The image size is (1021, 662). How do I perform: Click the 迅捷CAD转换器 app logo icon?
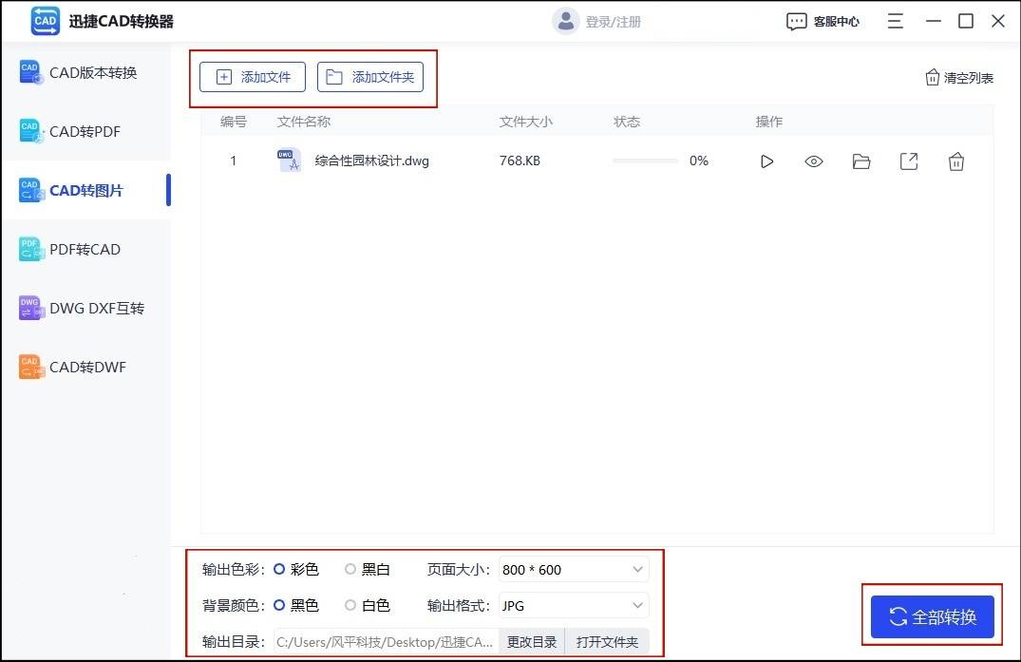point(45,21)
